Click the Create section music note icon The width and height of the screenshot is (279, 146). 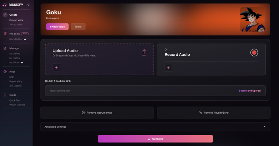[x=5, y=15]
